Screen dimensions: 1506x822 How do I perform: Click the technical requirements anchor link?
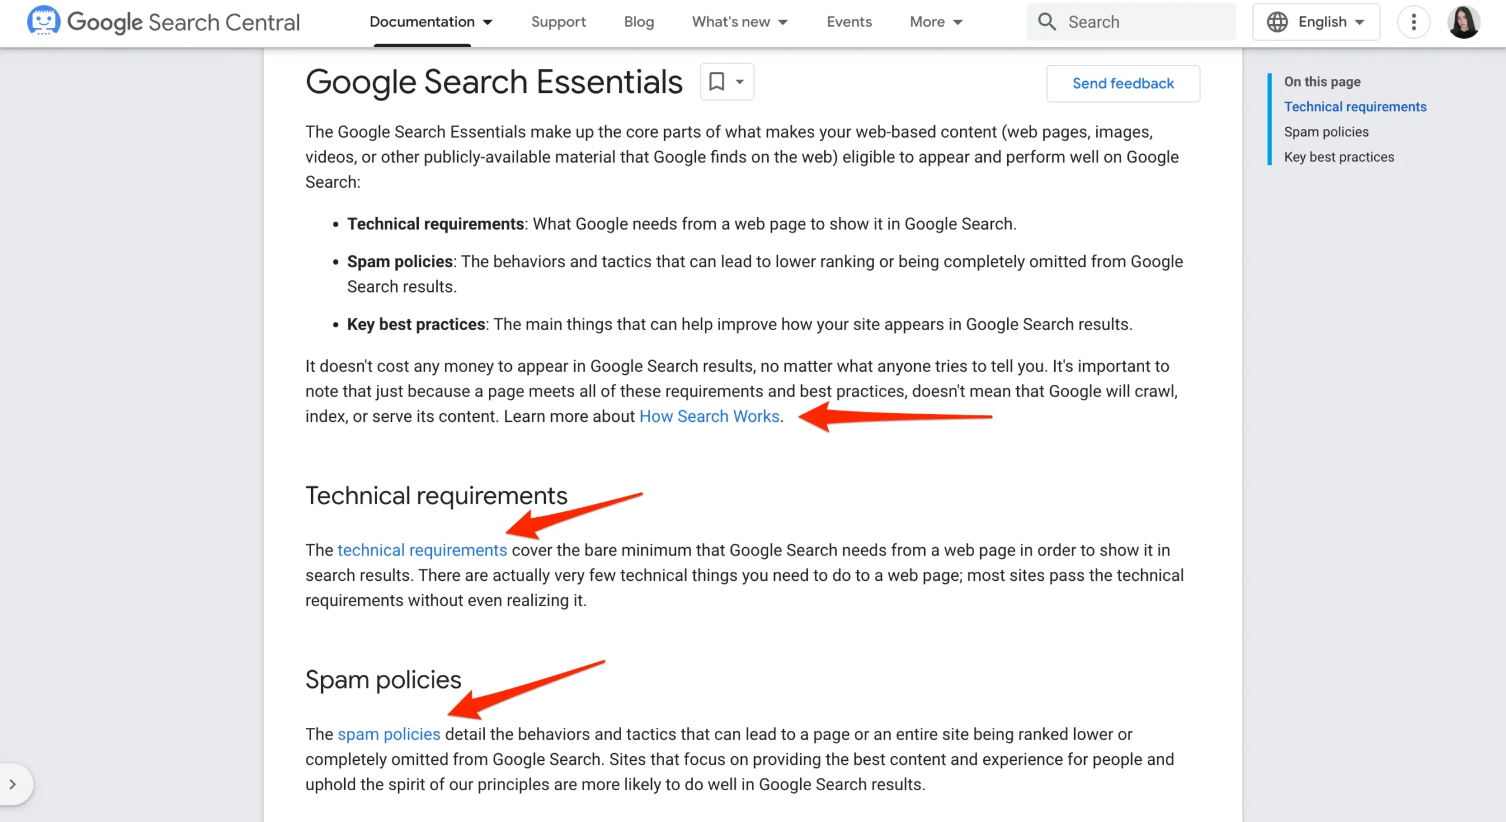[422, 550]
